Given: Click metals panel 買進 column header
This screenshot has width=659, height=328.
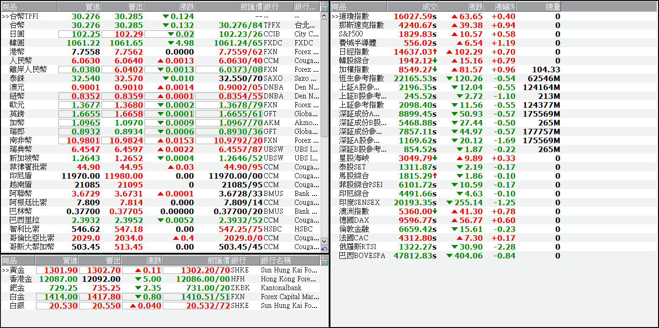Looking at the screenshot, I should pyautogui.click(x=57, y=260).
